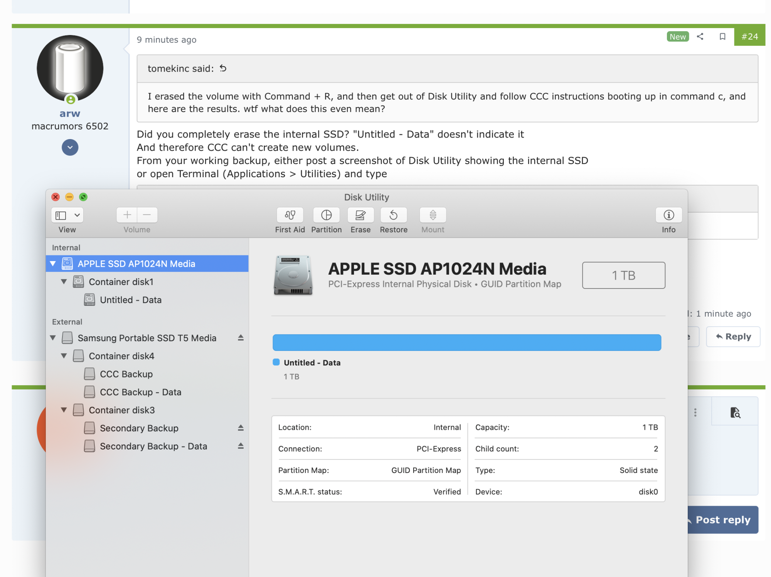Click the Reply link
Image resolution: width=771 pixels, height=577 pixels.
point(733,337)
